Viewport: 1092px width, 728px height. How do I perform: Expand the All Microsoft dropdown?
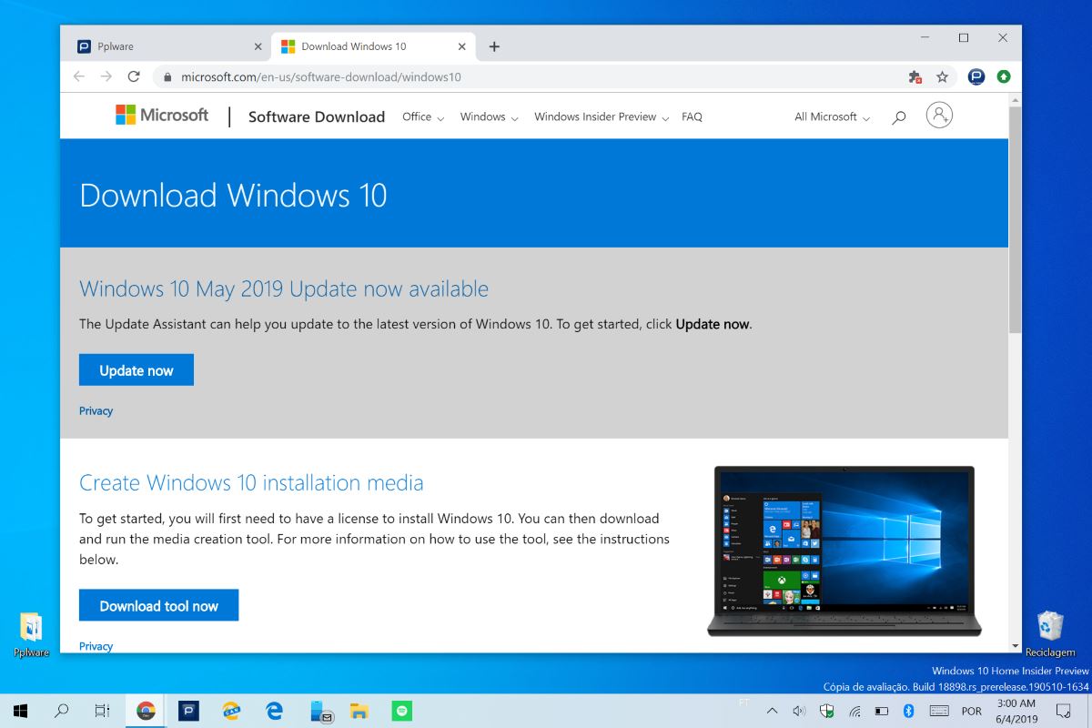click(x=831, y=116)
